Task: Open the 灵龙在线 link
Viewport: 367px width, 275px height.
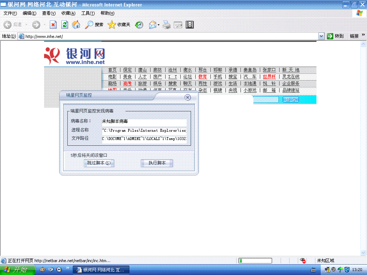Action: [291, 77]
